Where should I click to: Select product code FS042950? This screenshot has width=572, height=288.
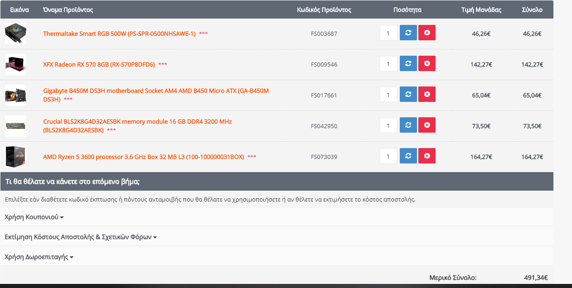click(x=324, y=126)
